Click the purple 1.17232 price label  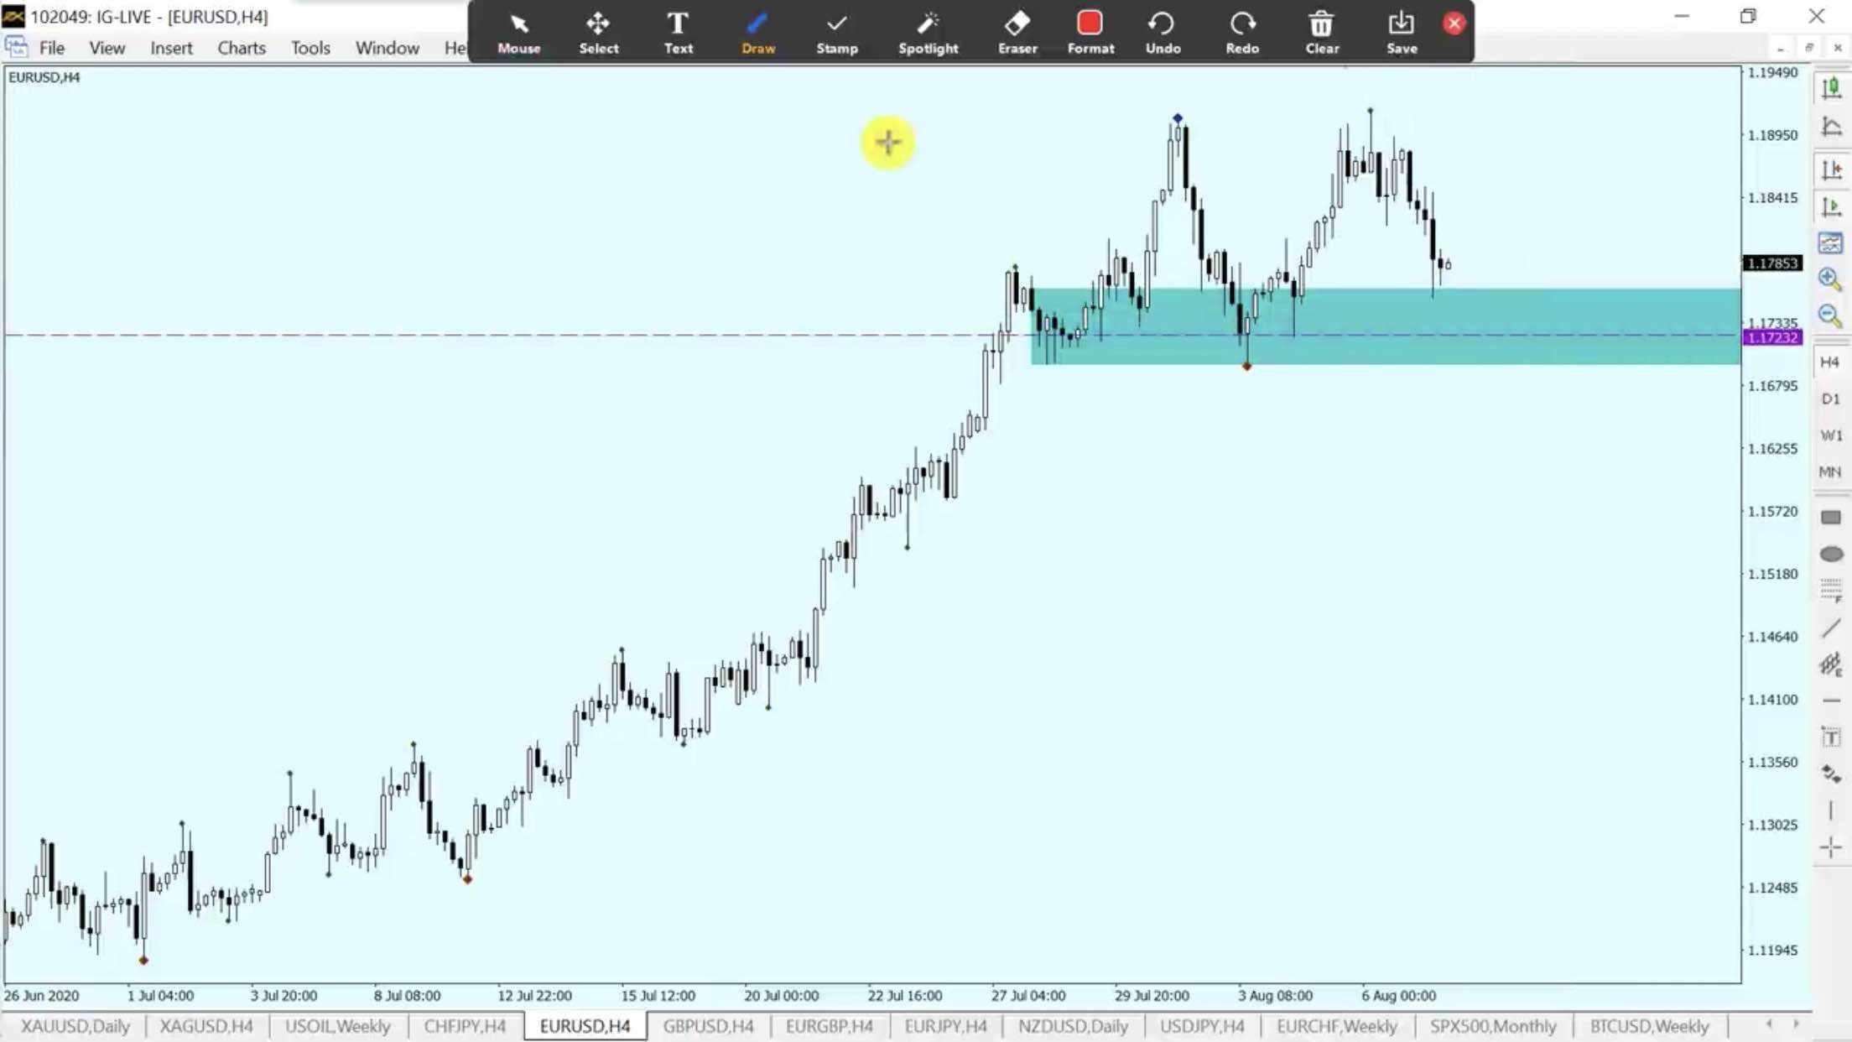click(x=1771, y=337)
